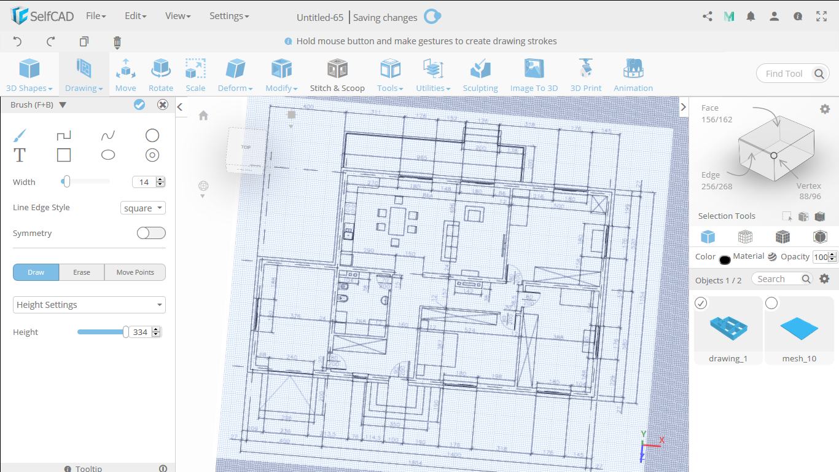
Task: Select the annulus ring drawing tool
Action: coord(152,155)
